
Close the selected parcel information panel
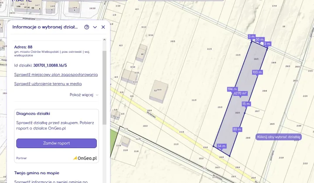(103, 27)
